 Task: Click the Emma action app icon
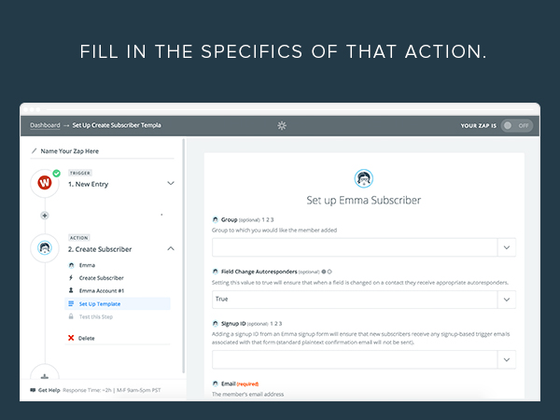click(x=45, y=247)
